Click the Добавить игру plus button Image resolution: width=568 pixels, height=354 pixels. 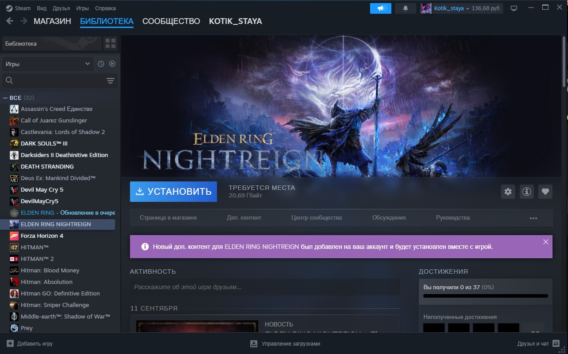pyautogui.click(x=29, y=343)
